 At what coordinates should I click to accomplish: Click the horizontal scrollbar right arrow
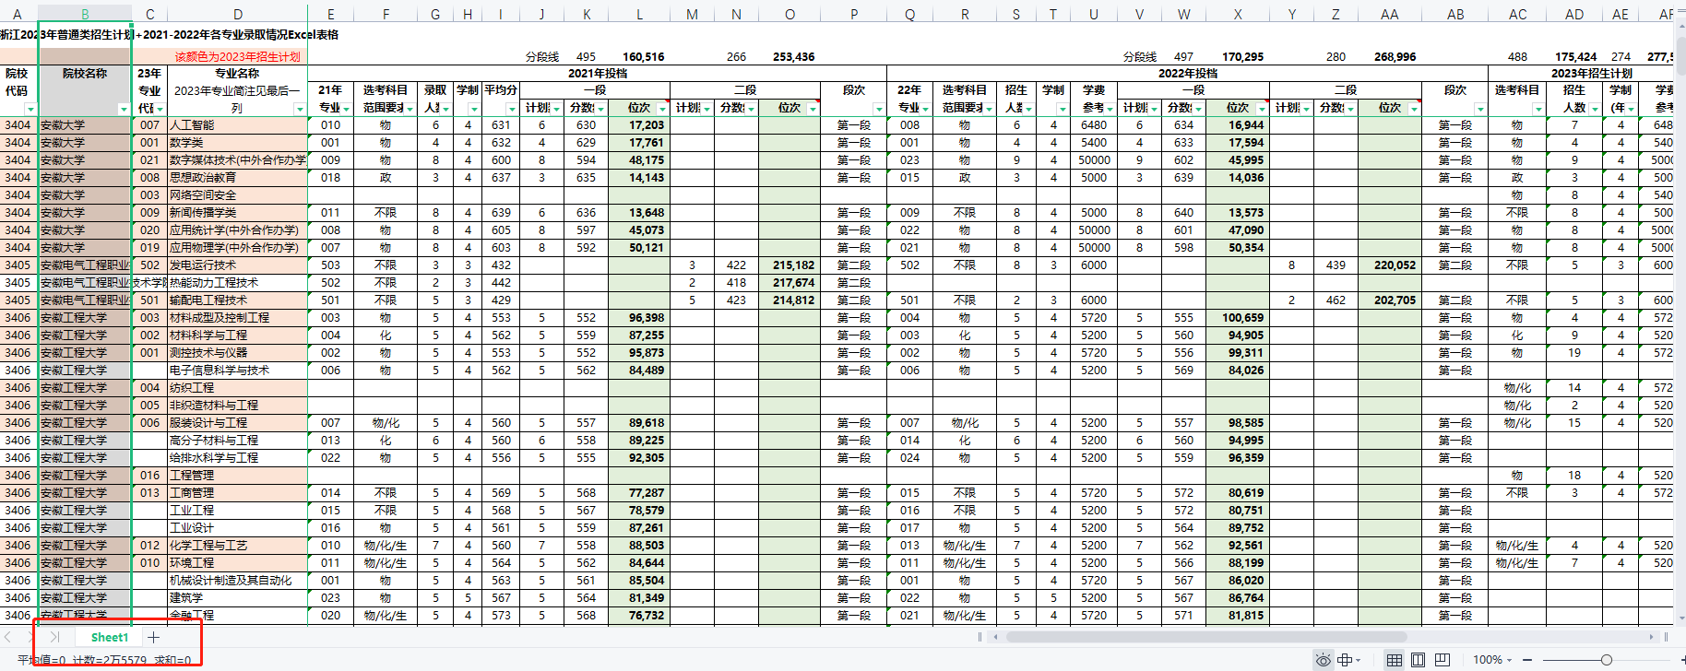(1651, 637)
